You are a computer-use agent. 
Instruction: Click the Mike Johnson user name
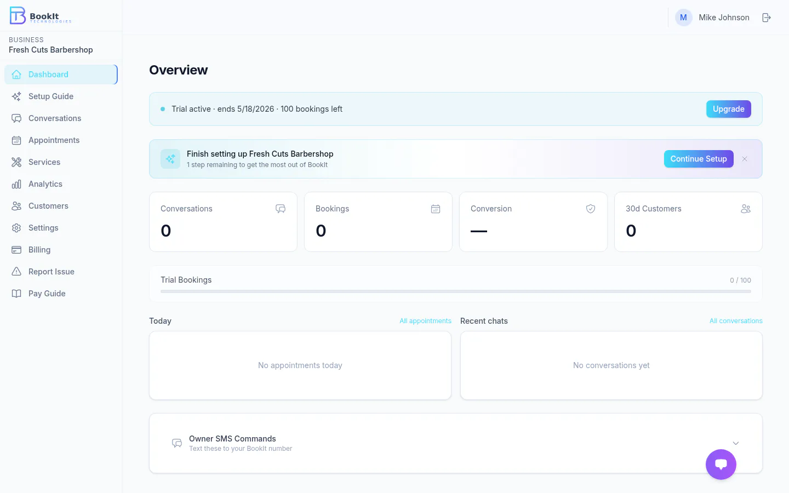coord(724,18)
